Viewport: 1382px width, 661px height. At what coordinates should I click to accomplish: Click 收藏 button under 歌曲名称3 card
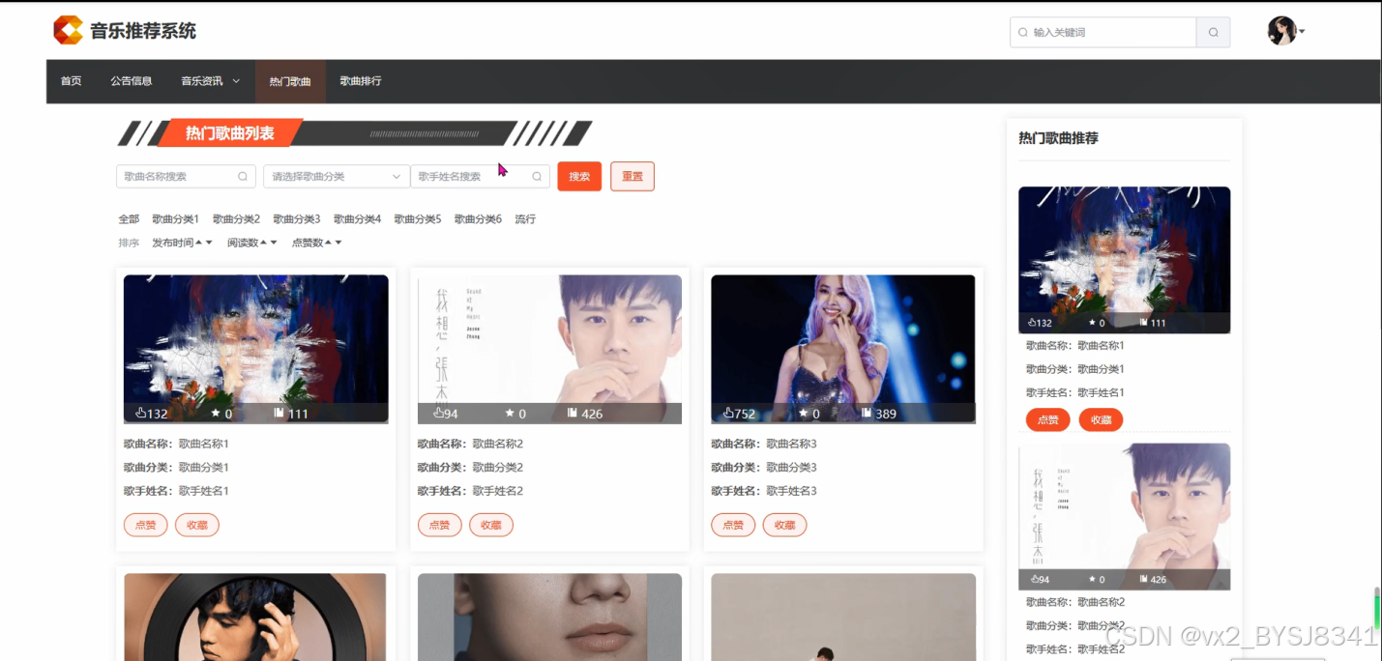[x=784, y=525]
